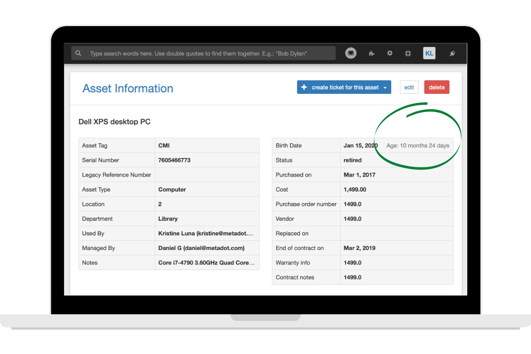Viewport: 531px width, 354px height.
Task: Click the Asset Type value Computer
Action: click(172, 190)
